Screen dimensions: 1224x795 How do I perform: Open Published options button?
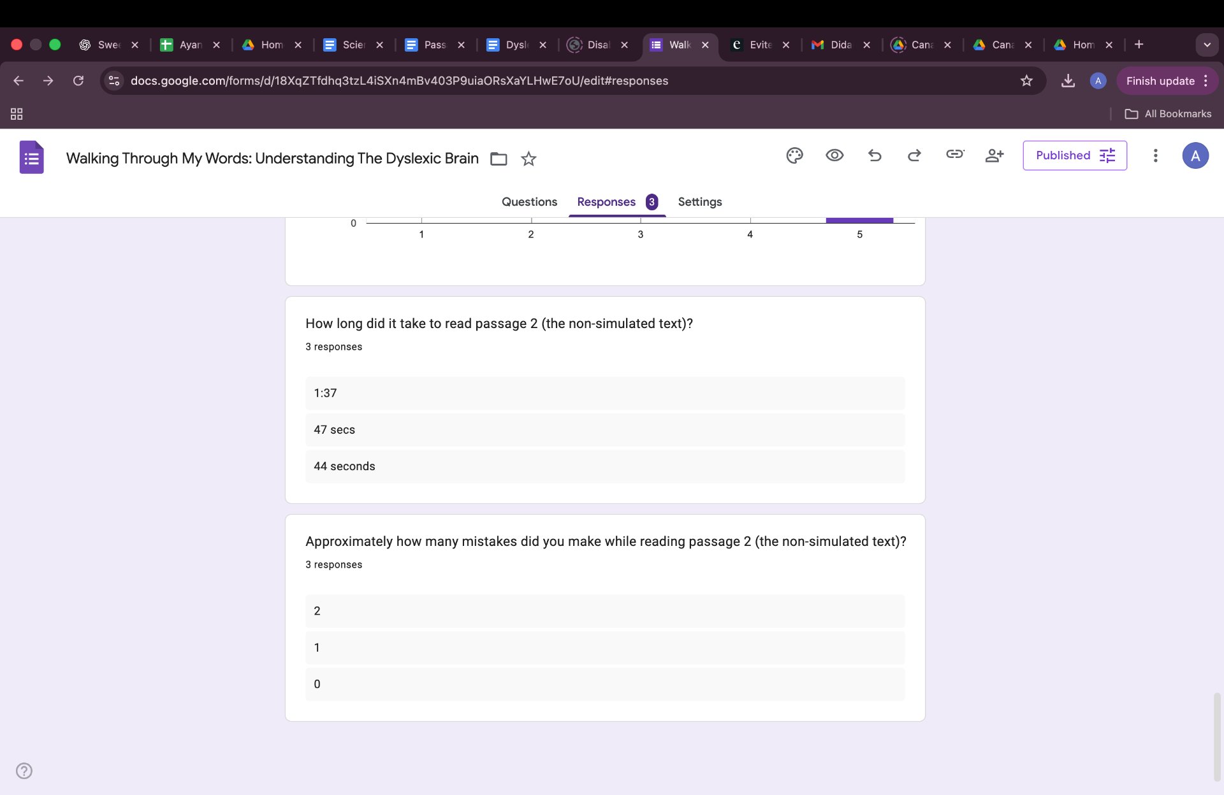pos(1075,155)
